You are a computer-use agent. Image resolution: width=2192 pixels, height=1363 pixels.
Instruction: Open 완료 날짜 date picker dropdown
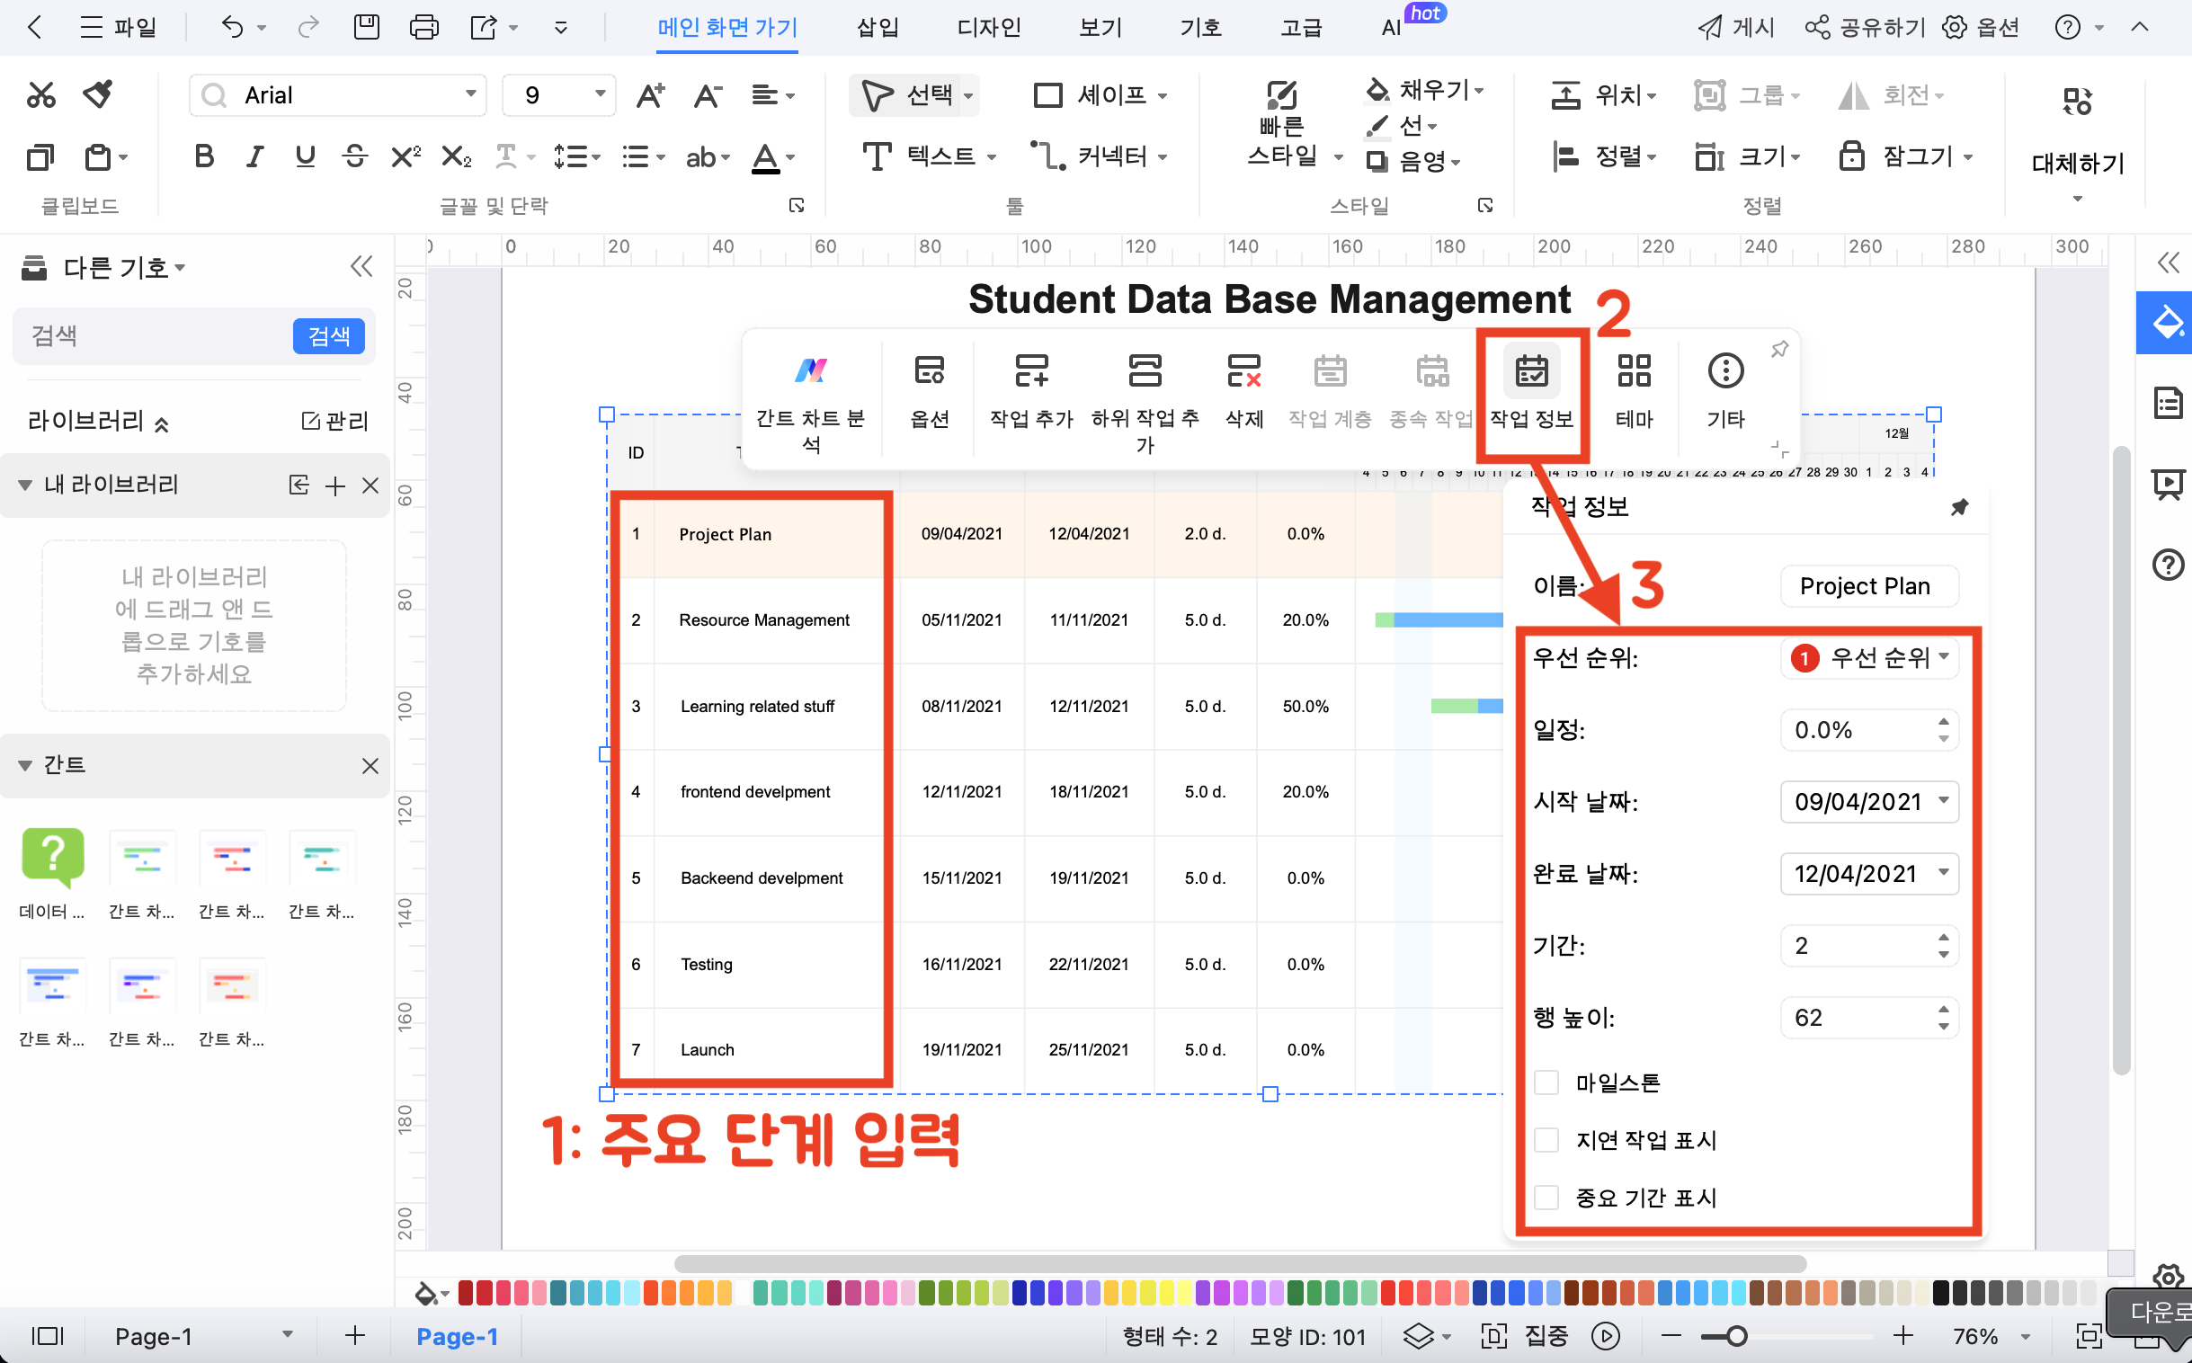point(1944,873)
